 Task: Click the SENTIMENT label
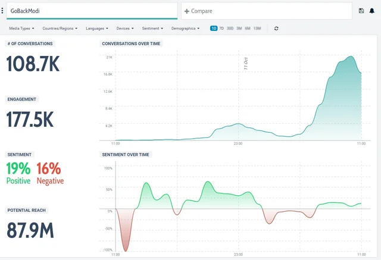tap(20, 155)
